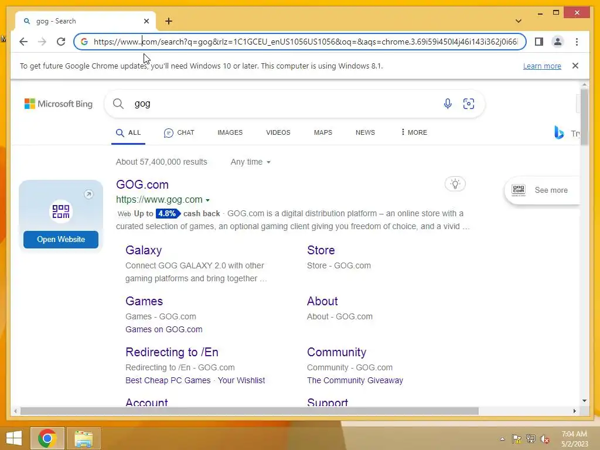Close the 'gog - Search' tab
The image size is (600, 450).
click(x=146, y=21)
